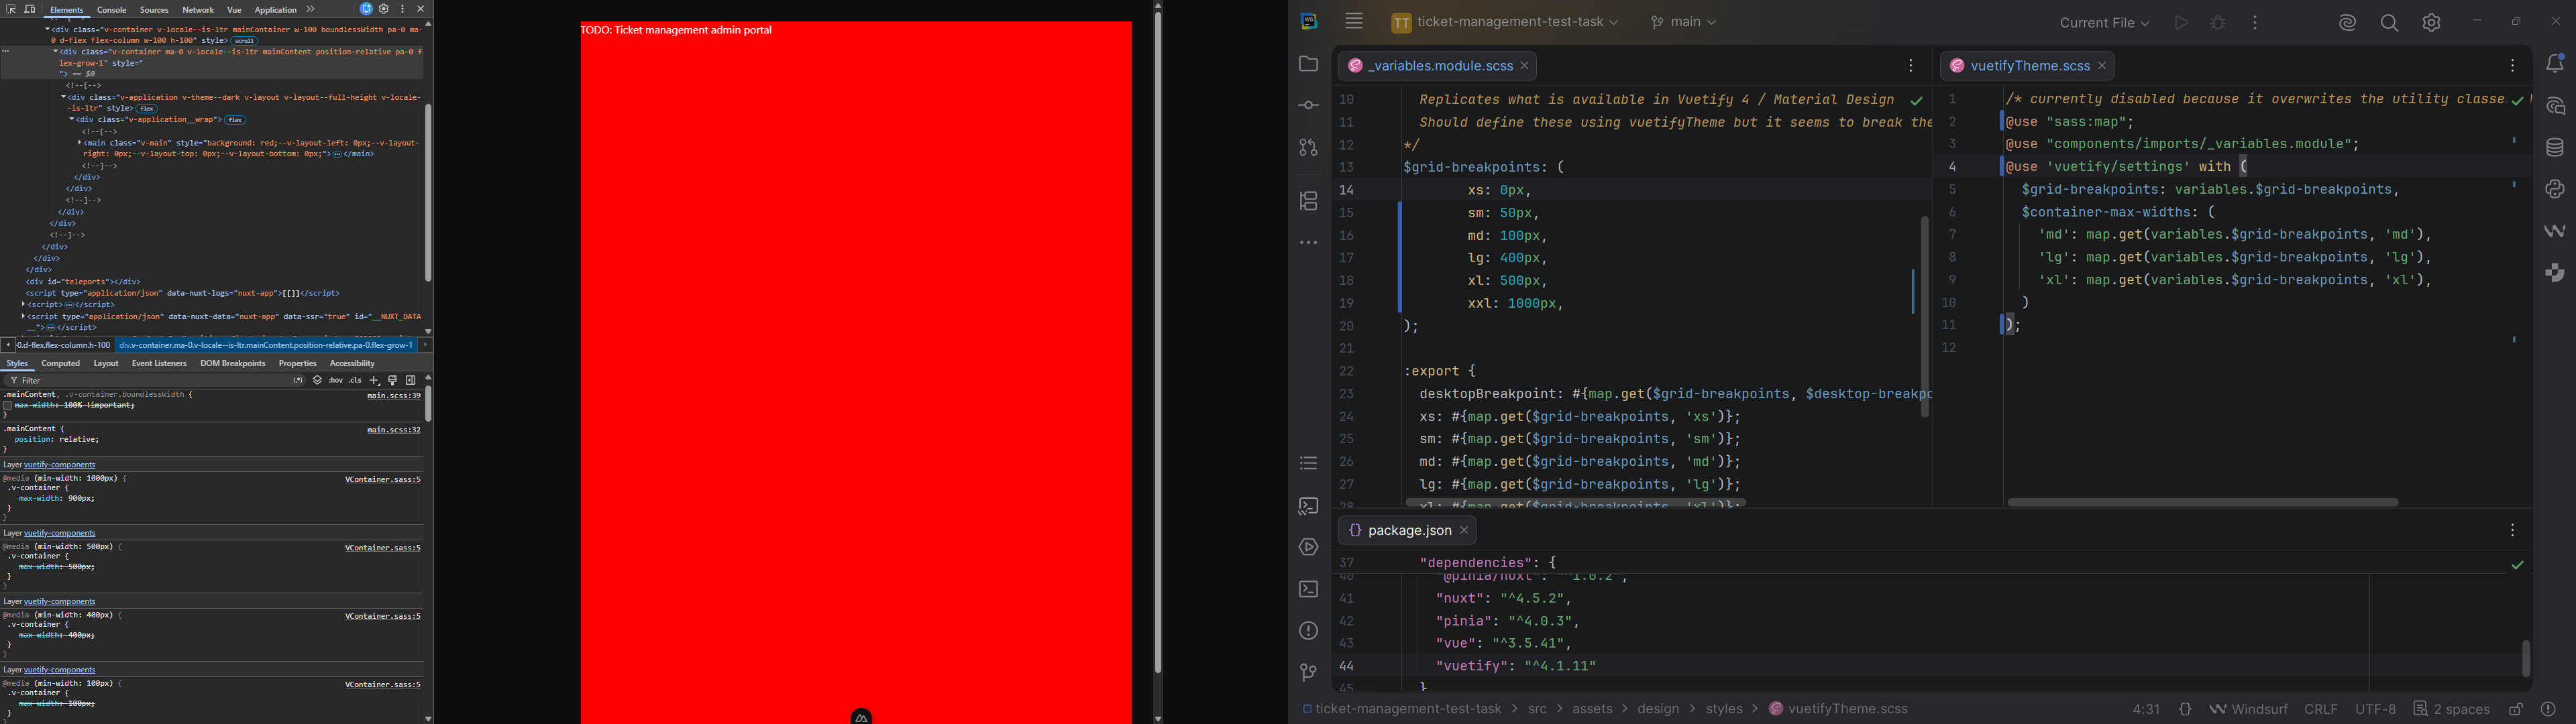This screenshot has height=724, width=2576.
Task: Start debugging with the bug icon
Action: (x=2218, y=23)
